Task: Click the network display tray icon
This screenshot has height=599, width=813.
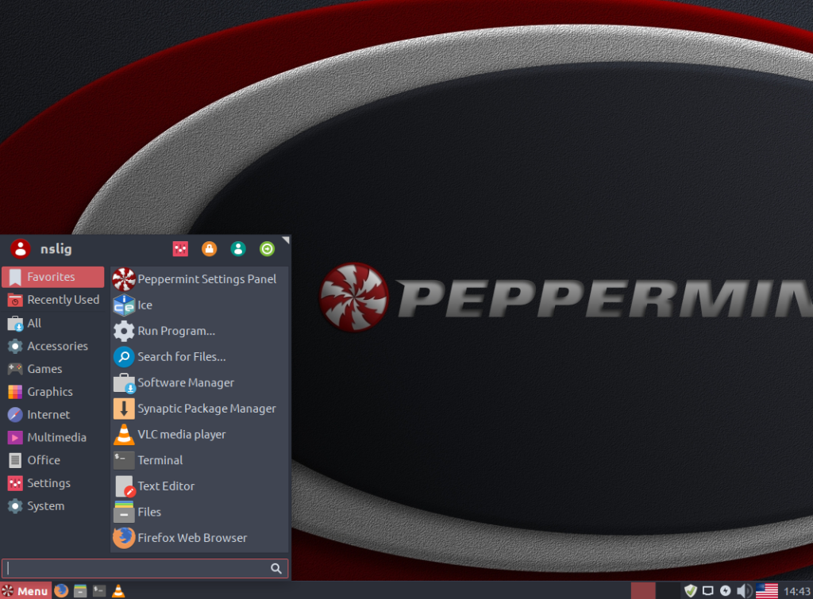Action: [x=707, y=591]
